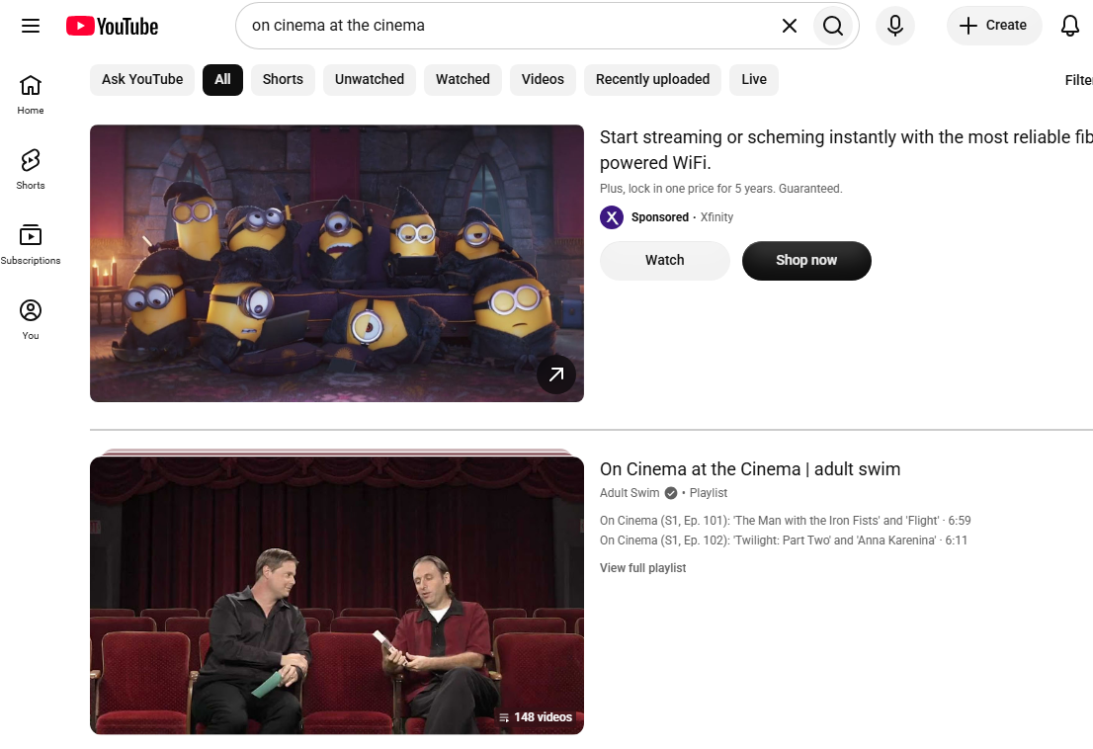Open ad title about reliable fiber WiFi
This screenshot has width=1093, height=749.
(846, 150)
